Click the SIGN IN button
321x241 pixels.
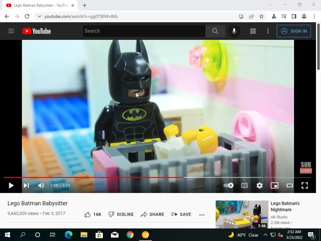tap(294, 31)
